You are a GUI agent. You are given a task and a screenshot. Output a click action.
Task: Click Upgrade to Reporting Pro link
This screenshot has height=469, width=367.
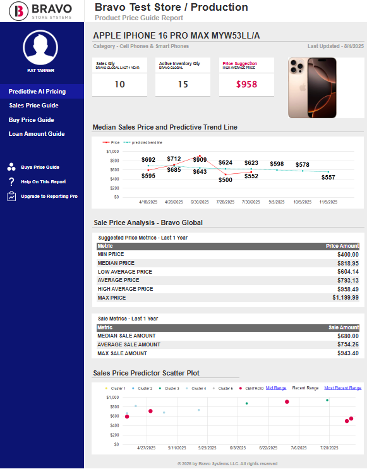49,196
